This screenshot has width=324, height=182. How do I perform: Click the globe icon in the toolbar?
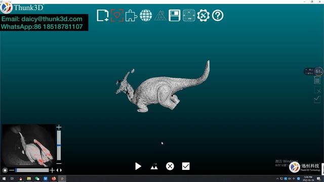pyautogui.click(x=146, y=16)
